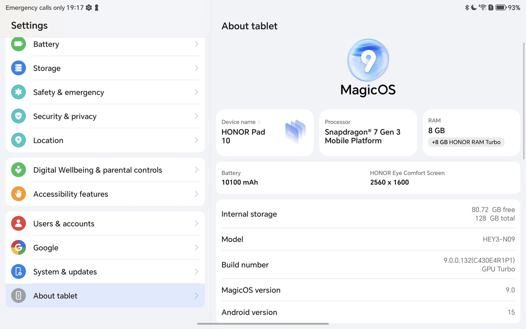Image resolution: width=526 pixels, height=329 pixels.
Task: Tap the green Battery icon
Action: click(x=18, y=44)
